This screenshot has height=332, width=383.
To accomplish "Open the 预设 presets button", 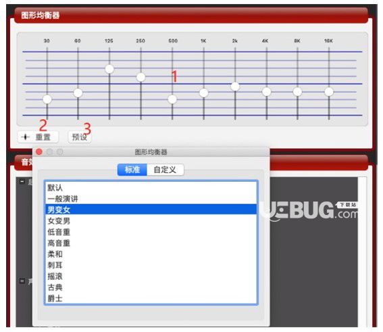I will click(x=80, y=137).
